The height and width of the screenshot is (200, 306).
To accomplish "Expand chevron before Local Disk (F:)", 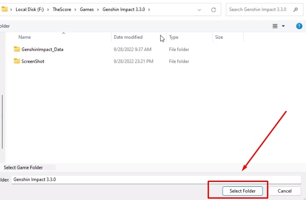I will (11, 10).
